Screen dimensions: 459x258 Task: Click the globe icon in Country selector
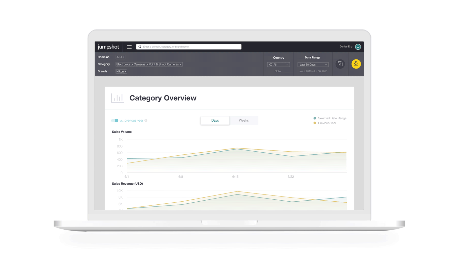pos(271,65)
